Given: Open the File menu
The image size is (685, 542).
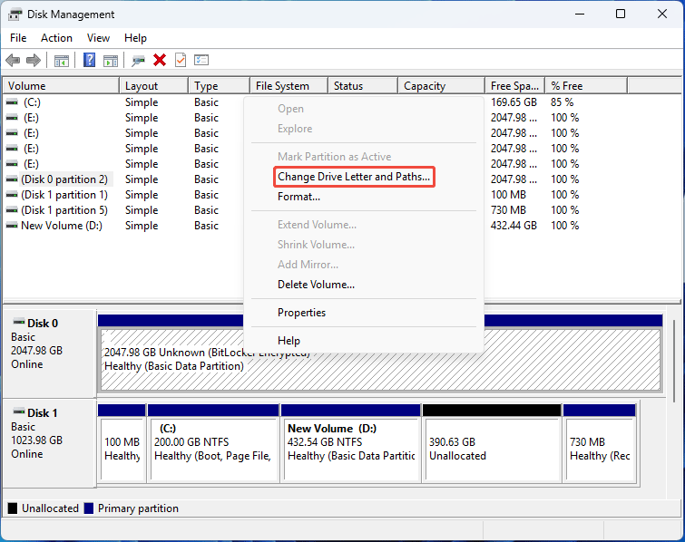Looking at the screenshot, I should [x=18, y=38].
